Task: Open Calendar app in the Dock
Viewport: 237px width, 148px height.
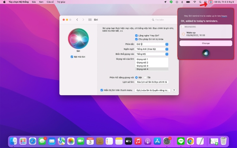Action: (x=90, y=141)
